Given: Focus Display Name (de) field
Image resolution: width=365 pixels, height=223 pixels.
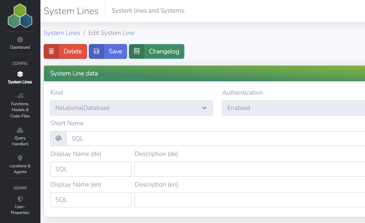Looking at the screenshot, I should click(x=91, y=169).
